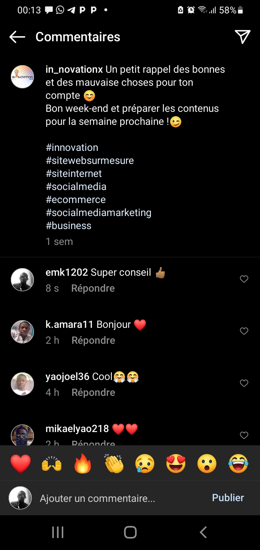This screenshot has width=260, height=550.
Task: Insert the clapping hands emoji
Action: click(114, 464)
